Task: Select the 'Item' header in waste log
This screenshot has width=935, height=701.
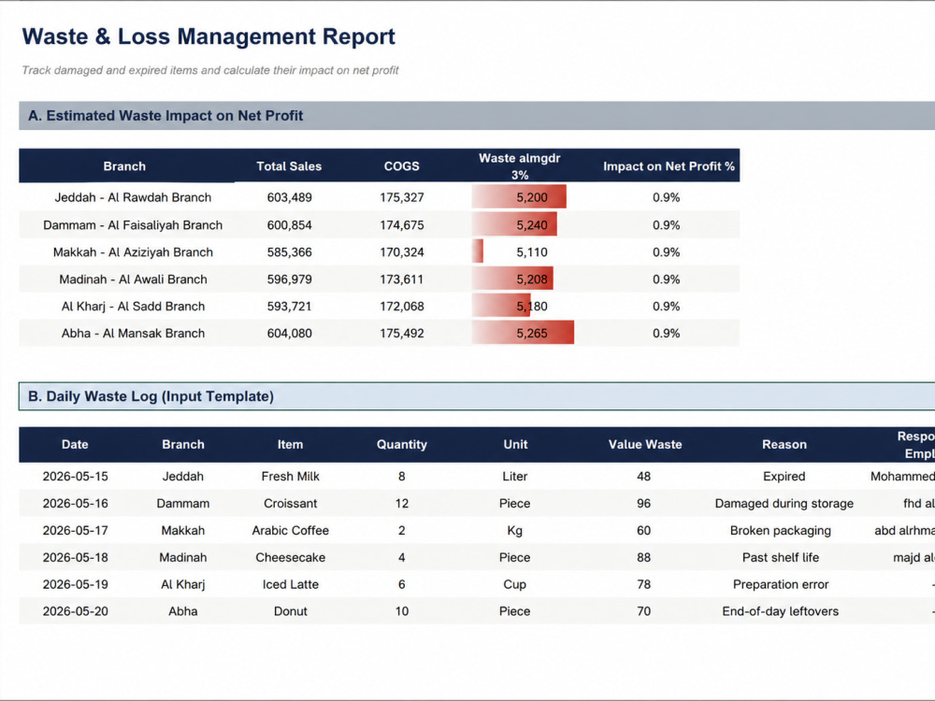Action: pyautogui.click(x=290, y=445)
